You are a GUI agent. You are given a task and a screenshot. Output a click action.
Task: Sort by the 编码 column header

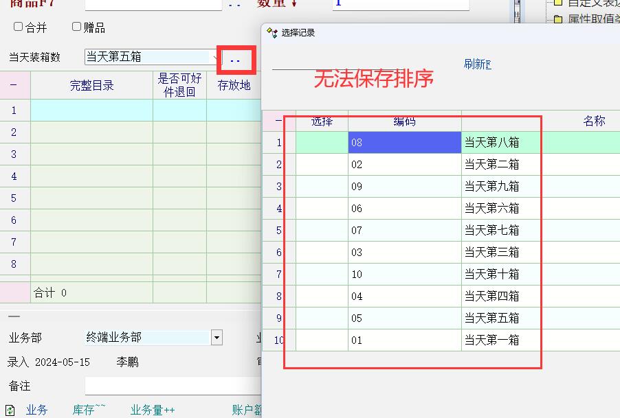tap(404, 121)
